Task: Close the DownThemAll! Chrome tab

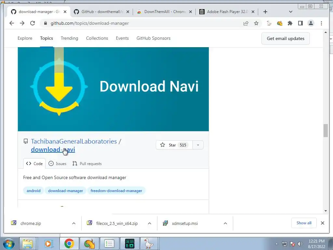Action: pos(191,12)
